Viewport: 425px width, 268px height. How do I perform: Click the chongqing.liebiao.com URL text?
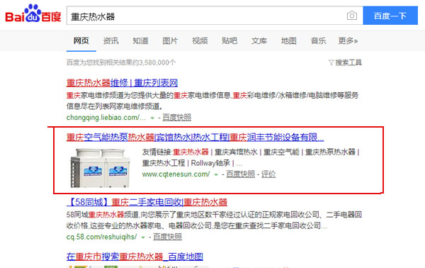[x=106, y=118]
